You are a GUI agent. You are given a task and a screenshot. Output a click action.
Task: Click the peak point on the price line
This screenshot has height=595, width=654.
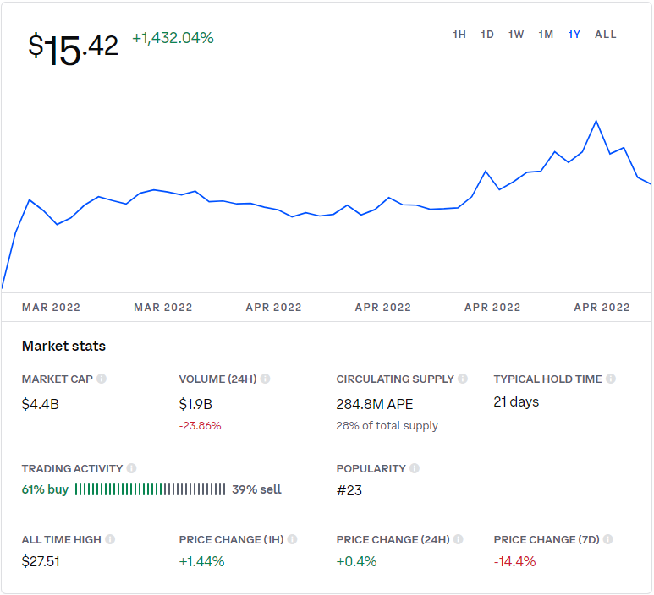click(596, 121)
